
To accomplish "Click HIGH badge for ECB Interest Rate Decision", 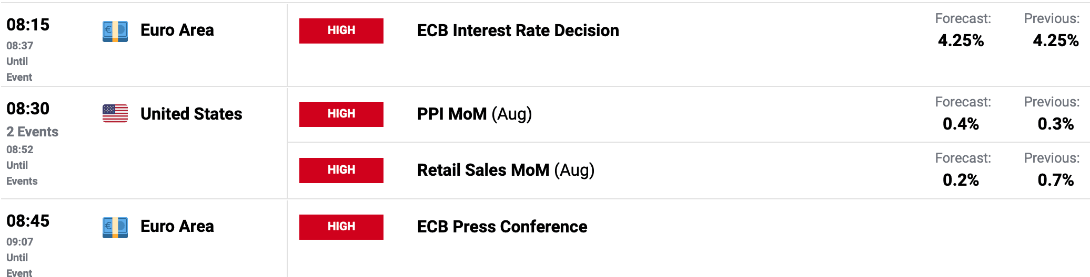I will 341,31.
